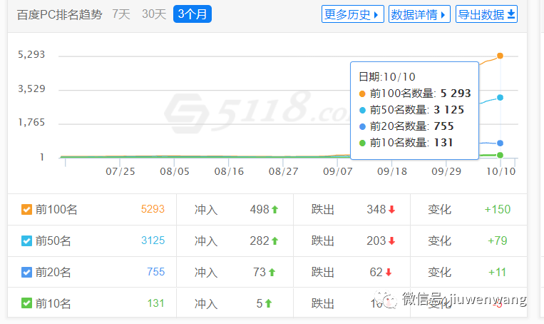This screenshot has width=544, height=324.
Task: Click the 10/10 date axis label
Action: [x=501, y=171]
